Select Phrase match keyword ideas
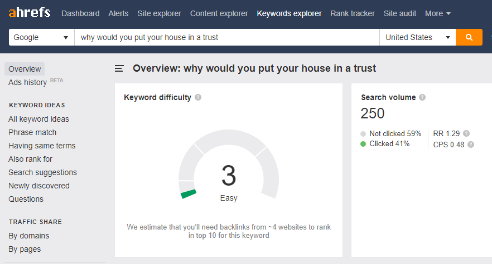492x264 pixels. (32, 132)
